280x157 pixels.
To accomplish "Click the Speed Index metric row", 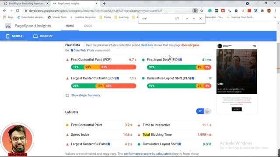I will (99, 135).
